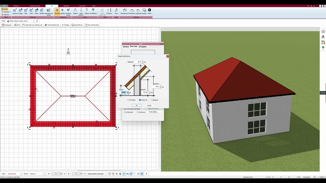Switch to the EDIT ribbon tab
326x183 pixels.
[94, 6]
